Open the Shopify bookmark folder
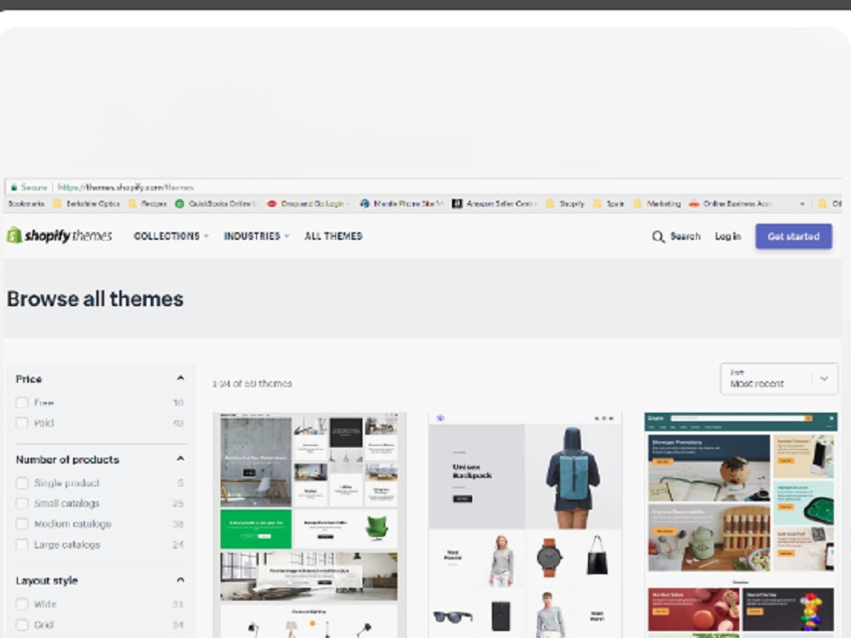This screenshot has width=851, height=638. point(565,203)
